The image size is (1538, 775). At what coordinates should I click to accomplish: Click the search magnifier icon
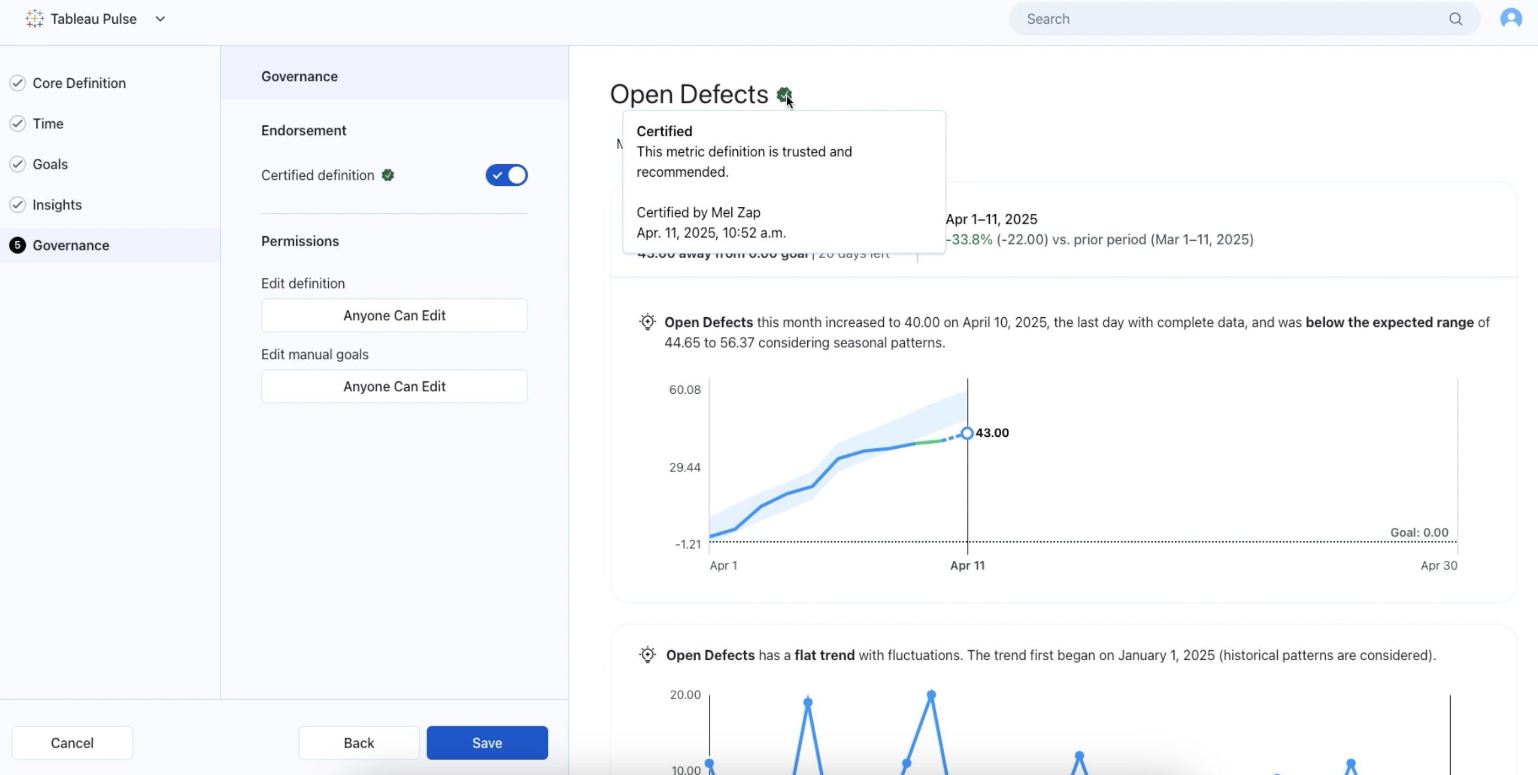(x=1455, y=19)
